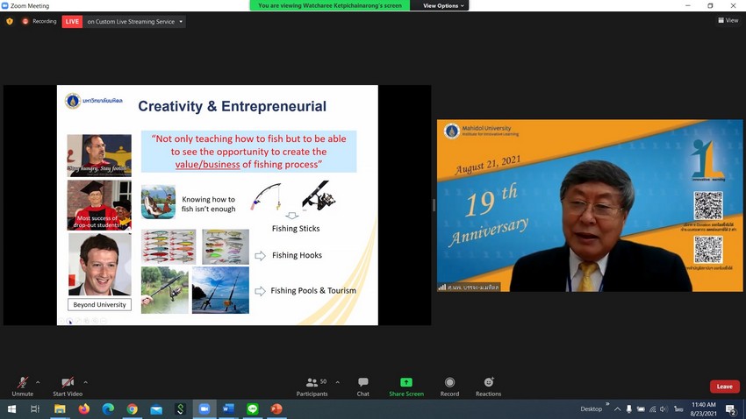Unmute the microphone
This screenshot has width=746, height=419.
click(22, 386)
